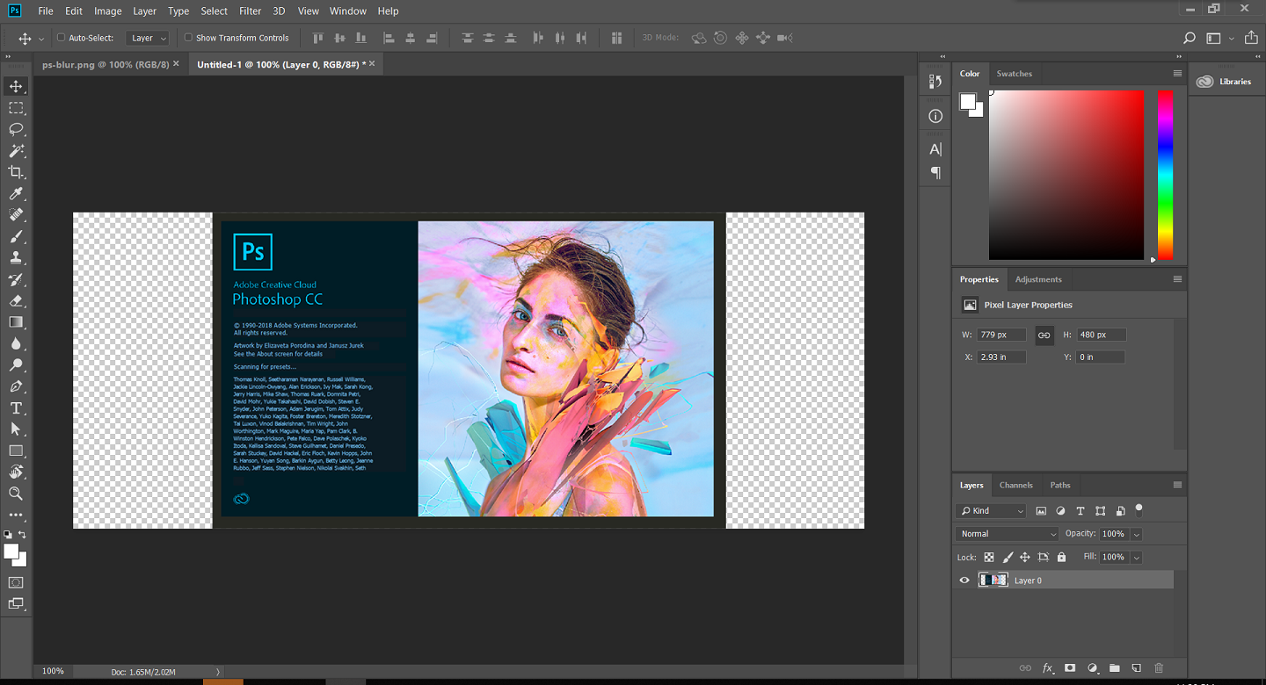
Task: Swap foreground and background colors arrow
Action: click(x=23, y=534)
